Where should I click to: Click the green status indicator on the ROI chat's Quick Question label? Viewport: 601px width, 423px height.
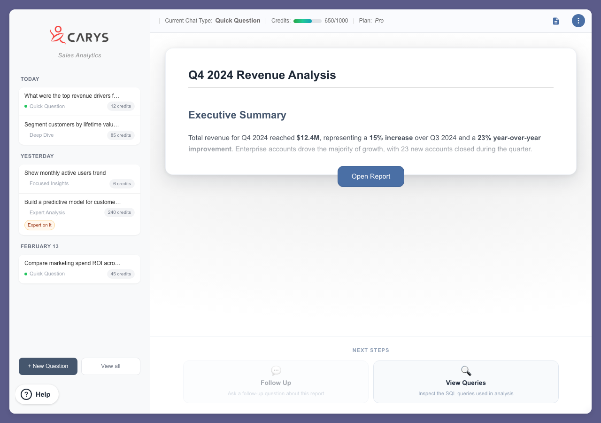pyautogui.click(x=26, y=274)
